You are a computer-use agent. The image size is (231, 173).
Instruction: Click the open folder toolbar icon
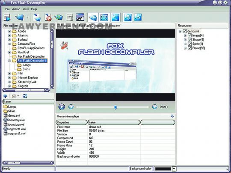pos(19,17)
